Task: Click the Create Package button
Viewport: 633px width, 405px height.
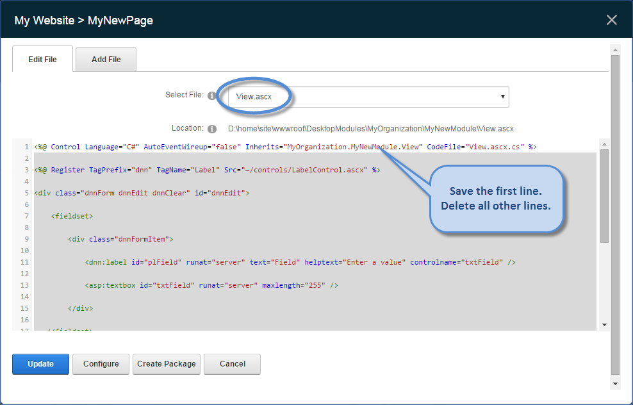Action: tap(166, 364)
